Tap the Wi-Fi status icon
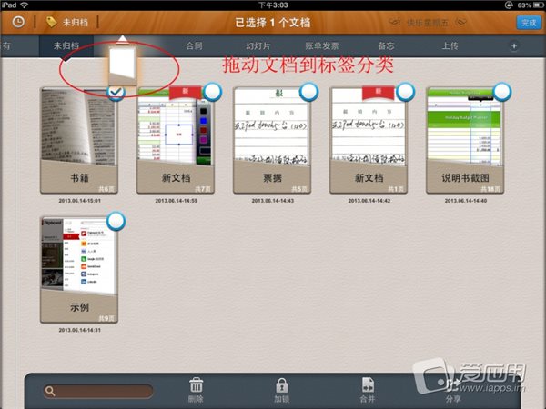The image size is (546, 409). [24, 5]
